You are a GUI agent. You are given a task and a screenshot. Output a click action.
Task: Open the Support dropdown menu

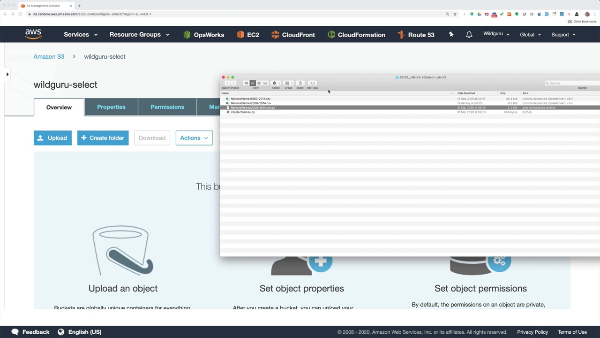pos(563,35)
